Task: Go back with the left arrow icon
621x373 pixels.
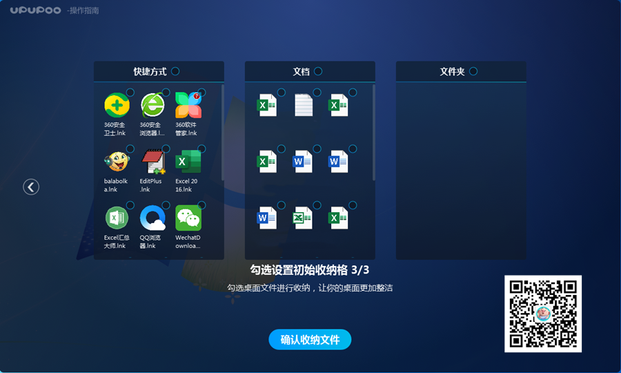Action: tap(31, 186)
